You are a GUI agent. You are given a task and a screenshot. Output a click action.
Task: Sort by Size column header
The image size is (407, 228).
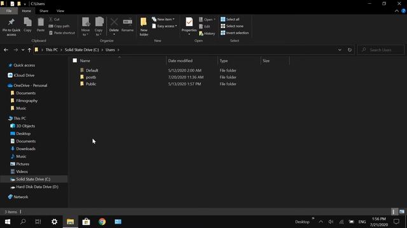[x=266, y=61]
